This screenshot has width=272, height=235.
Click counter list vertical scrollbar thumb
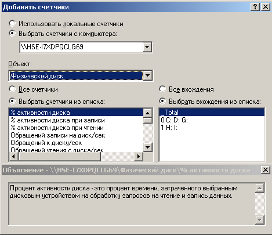(148, 120)
